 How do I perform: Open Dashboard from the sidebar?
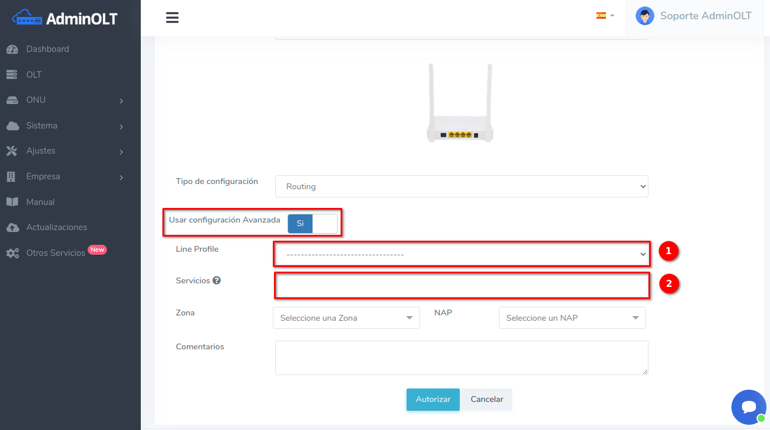pyautogui.click(x=47, y=49)
